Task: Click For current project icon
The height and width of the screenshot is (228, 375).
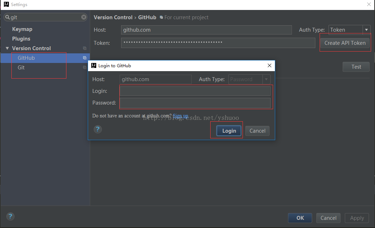Action: [162, 17]
